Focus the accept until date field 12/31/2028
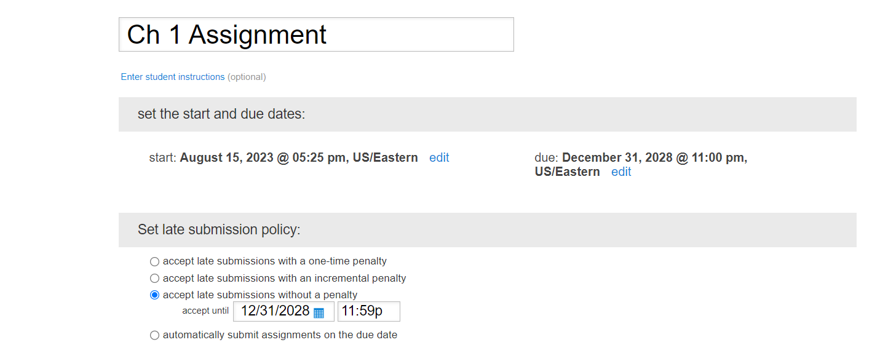The width and height of the screenshot is (872, 353). coord(283,311)
